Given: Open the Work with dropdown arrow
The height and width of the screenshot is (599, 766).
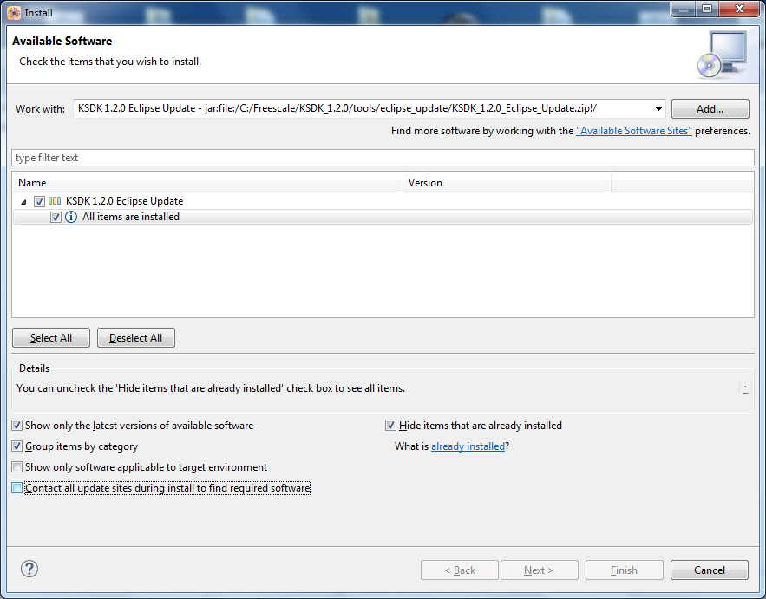Looking at the screenshot, I should [658, 109].
